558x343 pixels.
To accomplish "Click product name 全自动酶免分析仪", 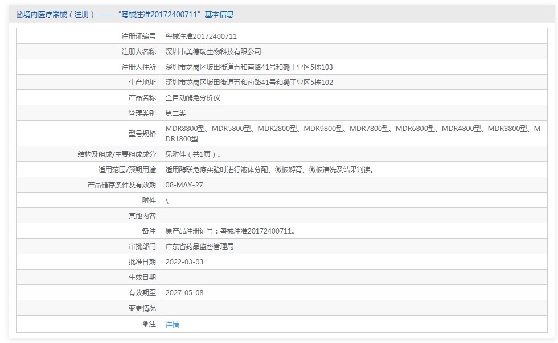I will 193,97.
